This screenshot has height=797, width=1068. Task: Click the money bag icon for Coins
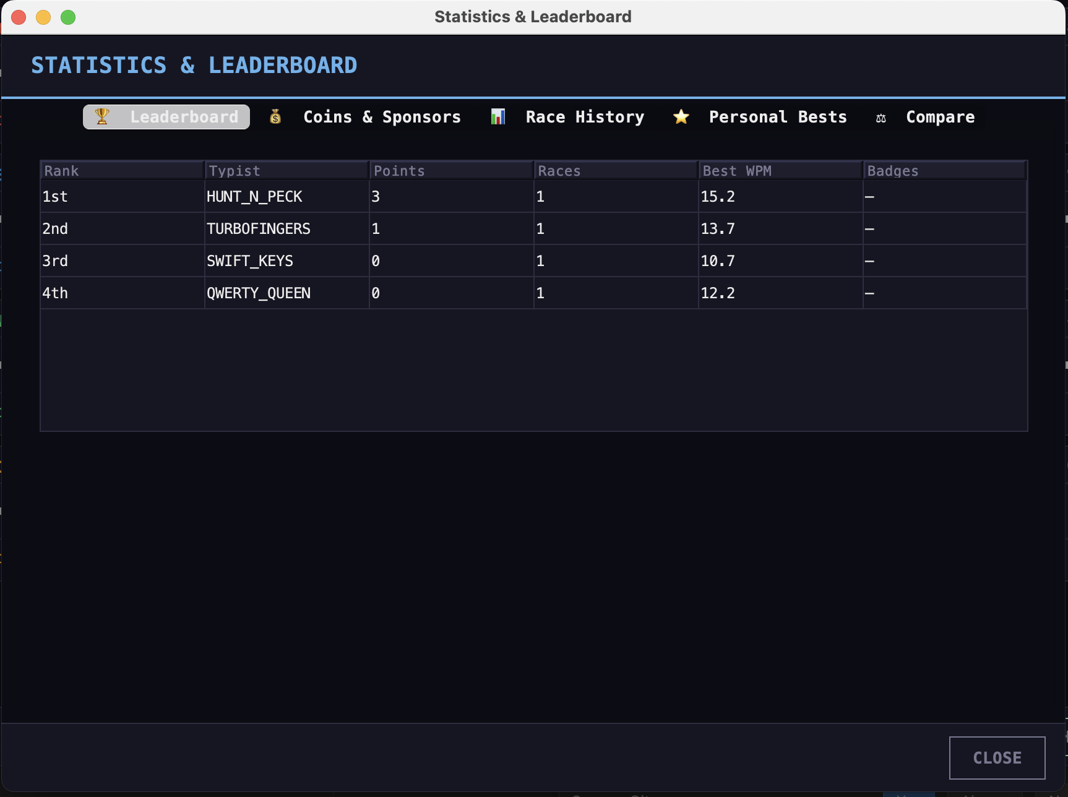click(275, 116)
